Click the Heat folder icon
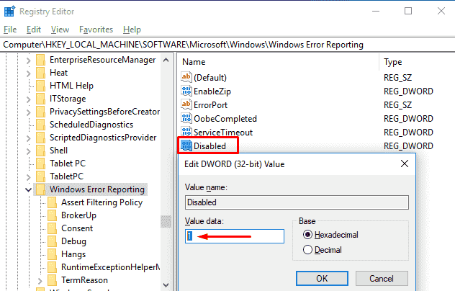The width and height of the screenshot is (455, 291). pyautogui.click(x=40, y=73)
